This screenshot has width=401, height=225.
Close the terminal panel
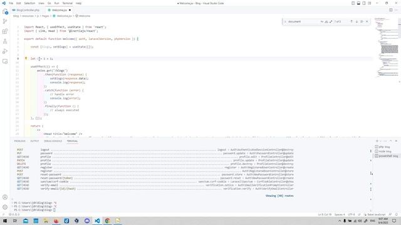[x=396, y=141]
